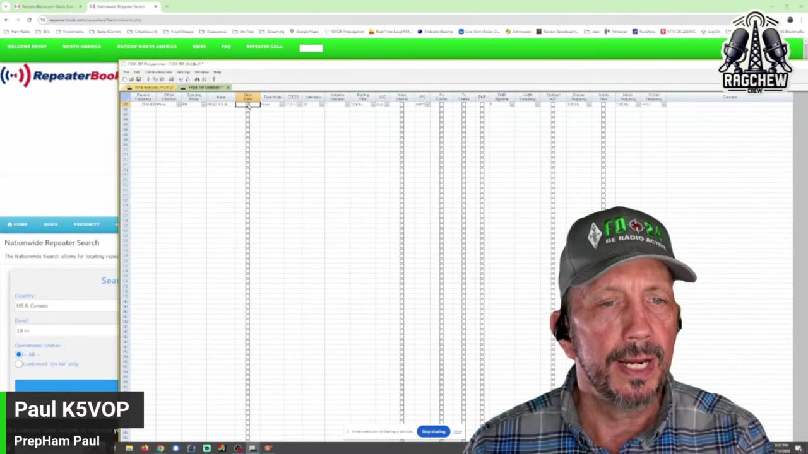The image size is (808, 454).
Task: Open the Tone Mode dropdown in row 1
Action: click(281, 104)
